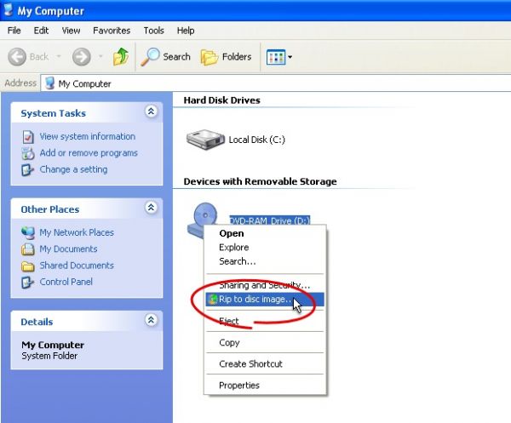The image size is (511, 423).
Task: Open the Edit menu
Action: click(x=41, y=31)
